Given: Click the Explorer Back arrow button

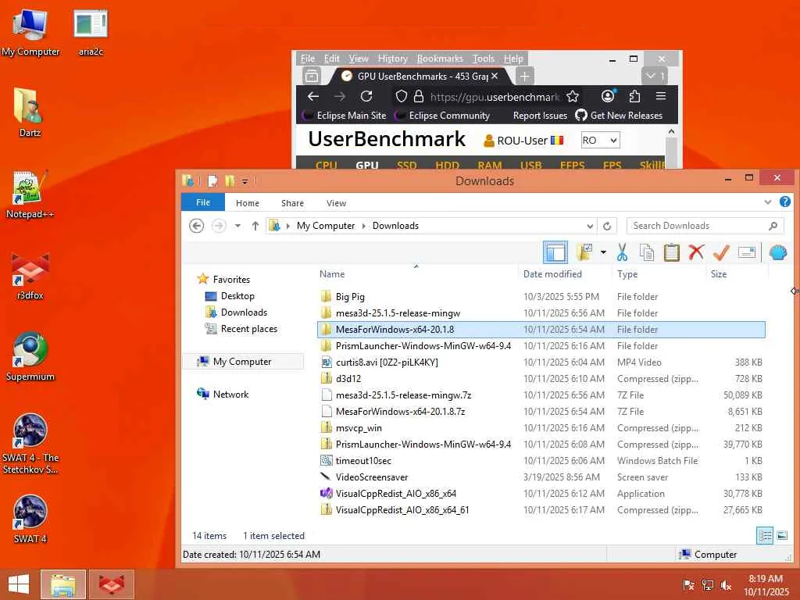Looking at the screenshot, I should pyautogui.click(x=196, y=226).
